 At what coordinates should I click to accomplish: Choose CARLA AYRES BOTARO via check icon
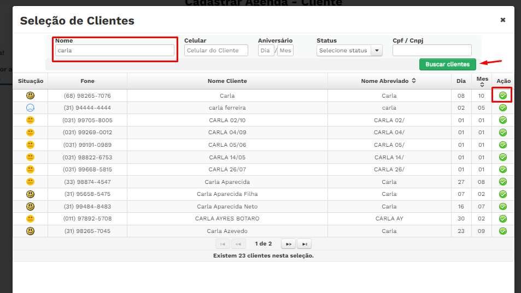pos(502,218)
